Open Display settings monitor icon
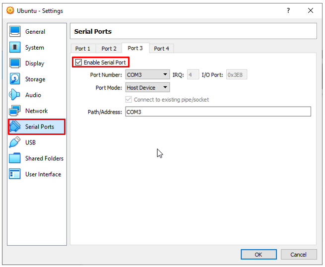325x267 pixels. tap(15, 63)
